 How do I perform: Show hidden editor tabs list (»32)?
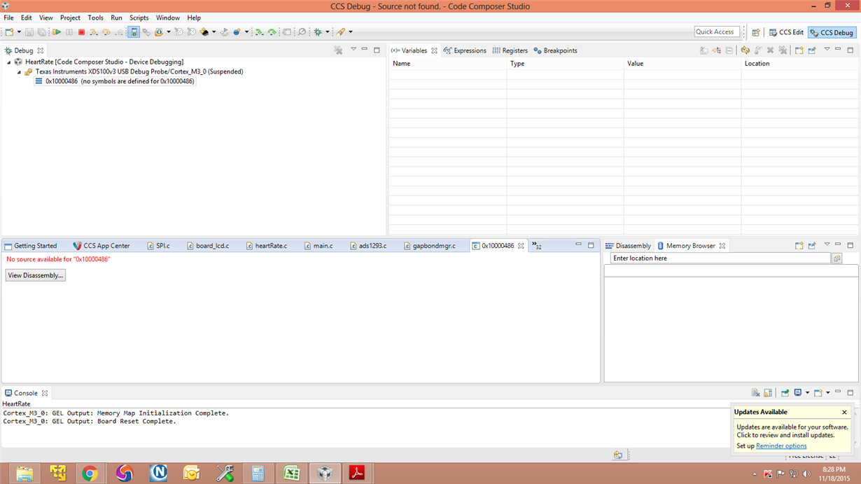537,246
